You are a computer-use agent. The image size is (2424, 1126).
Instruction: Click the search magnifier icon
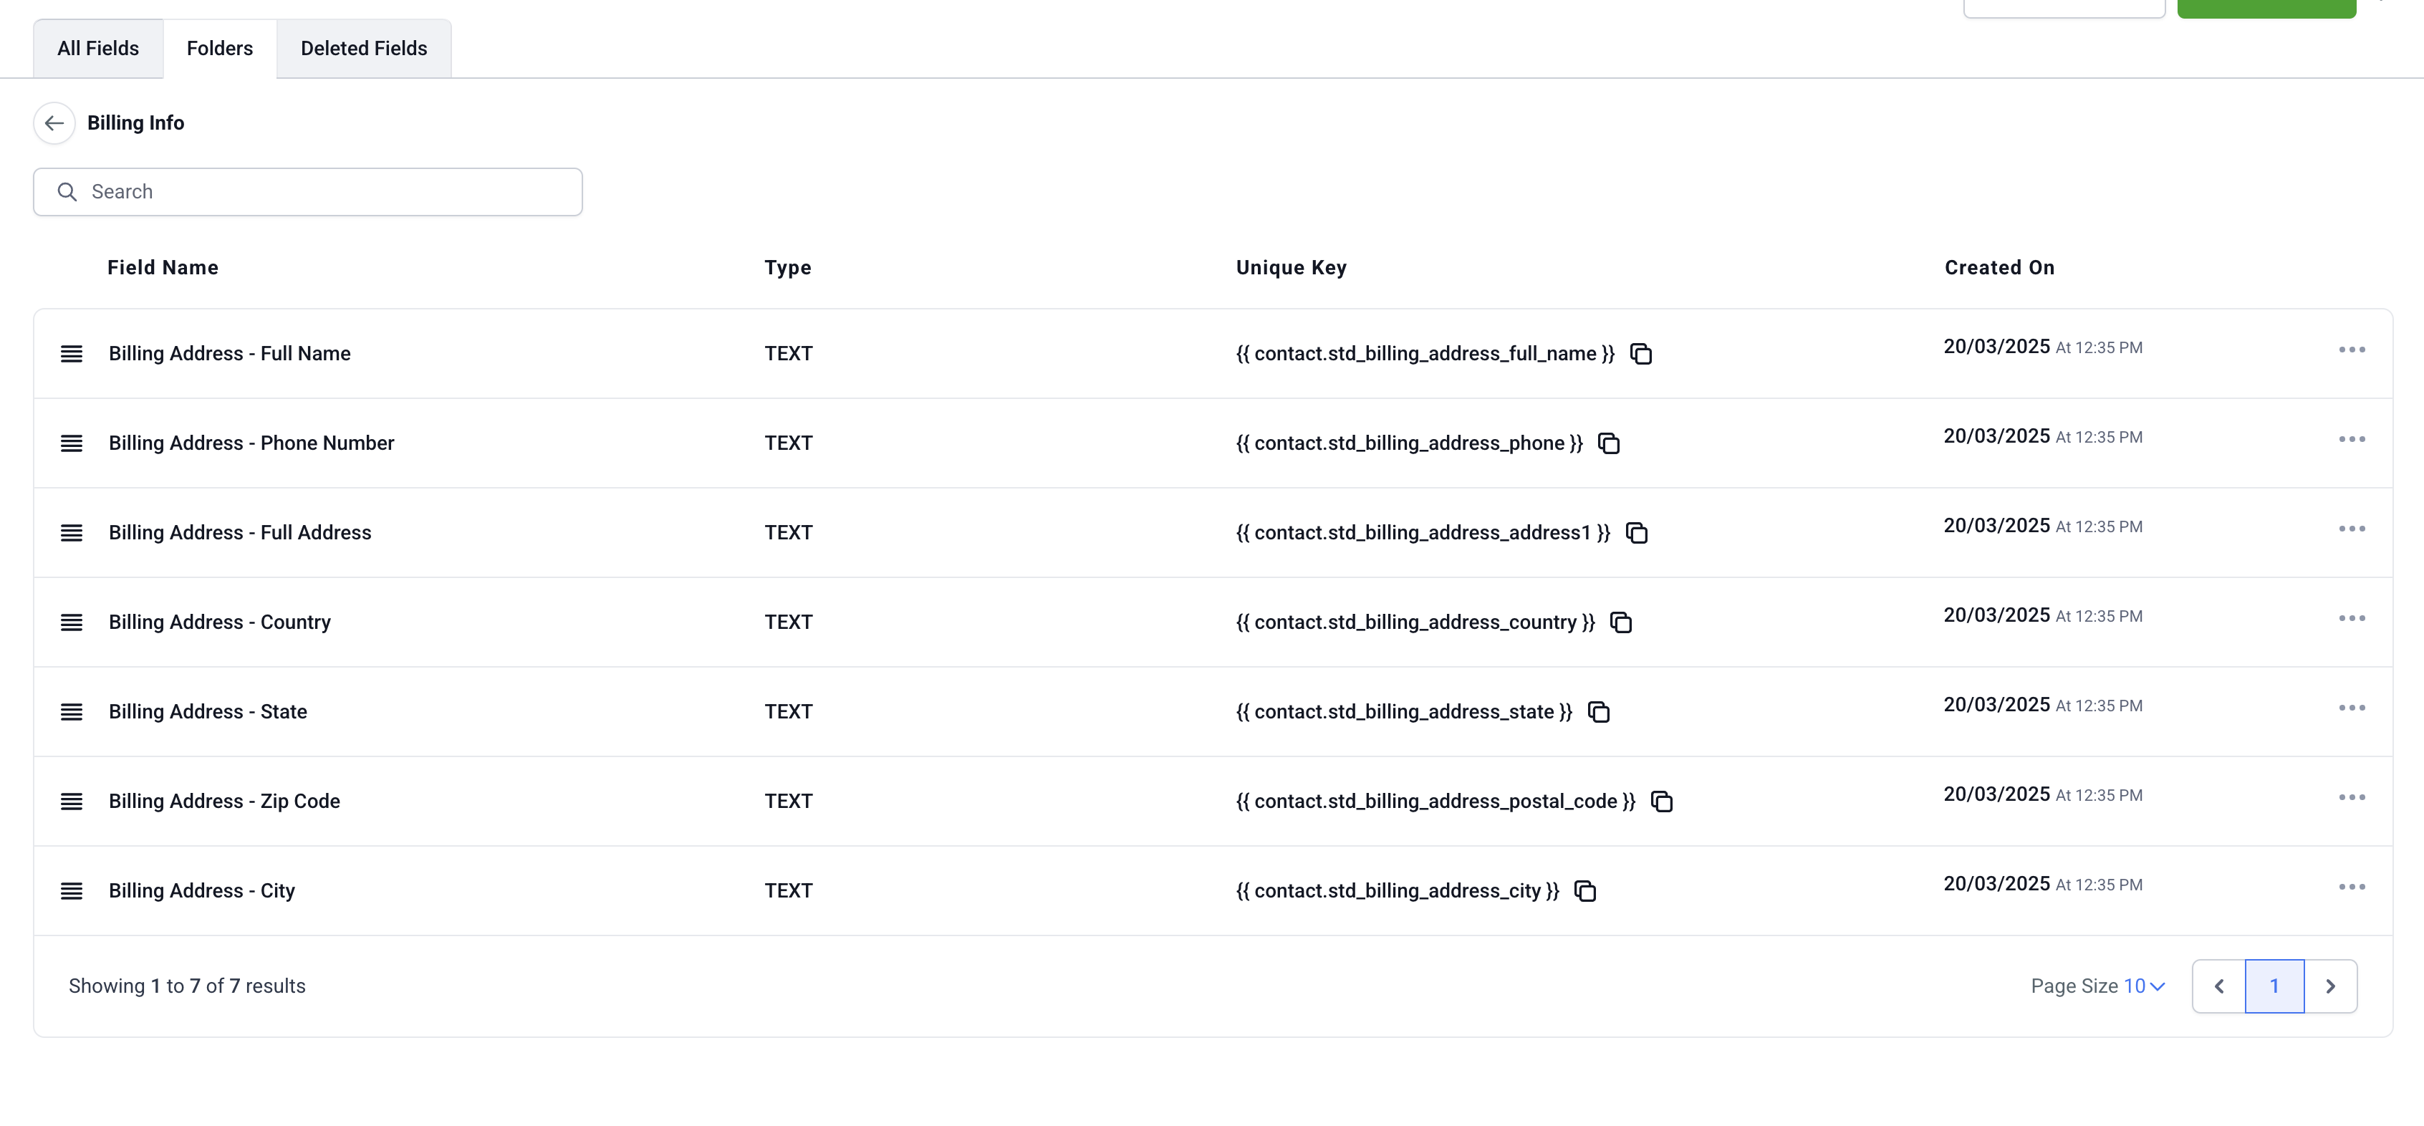67,192
